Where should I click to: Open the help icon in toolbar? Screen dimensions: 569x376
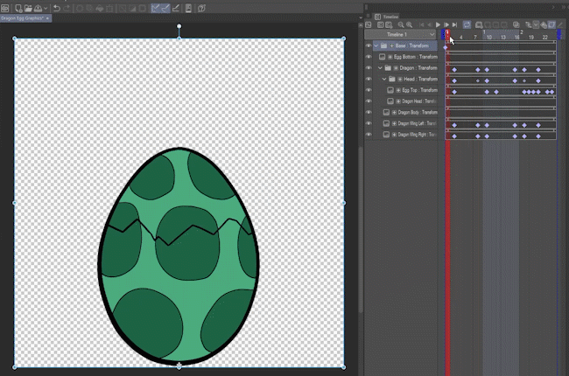click(x=200, y=7)
